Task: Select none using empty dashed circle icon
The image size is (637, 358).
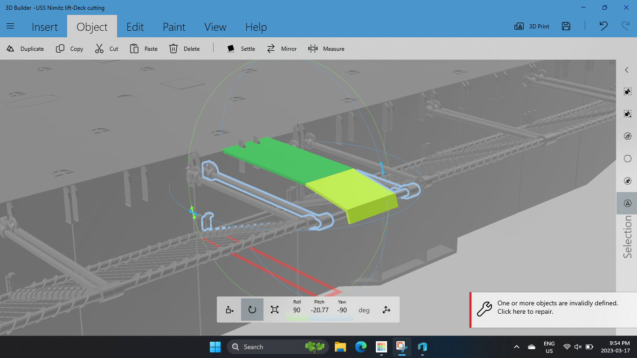Action: pos(627,158)
